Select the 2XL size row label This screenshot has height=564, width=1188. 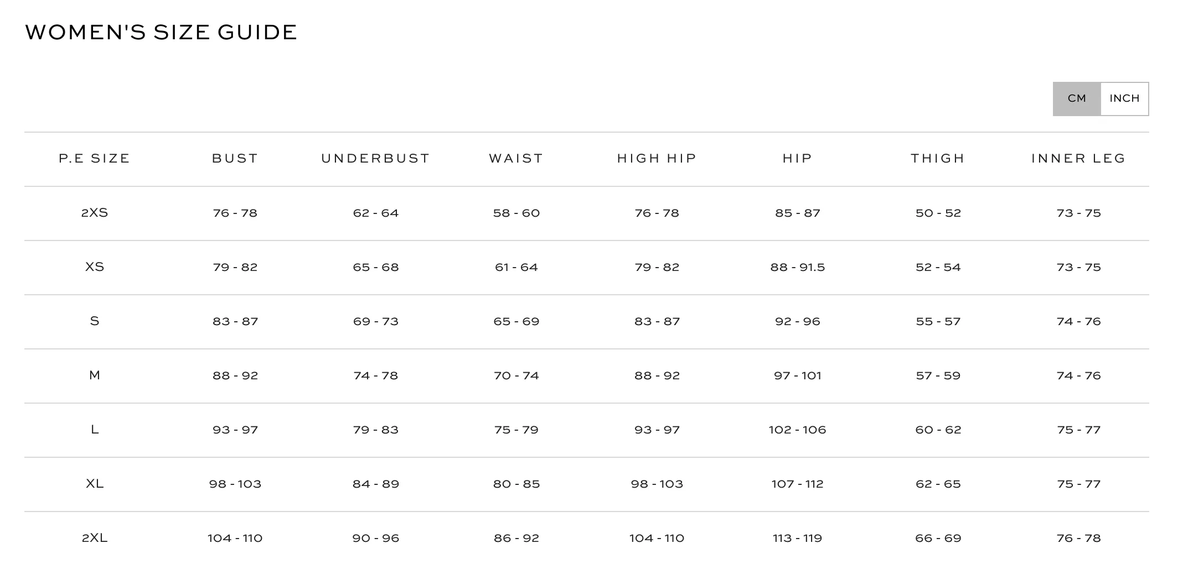pyautogui.click(x=95, y=538)
